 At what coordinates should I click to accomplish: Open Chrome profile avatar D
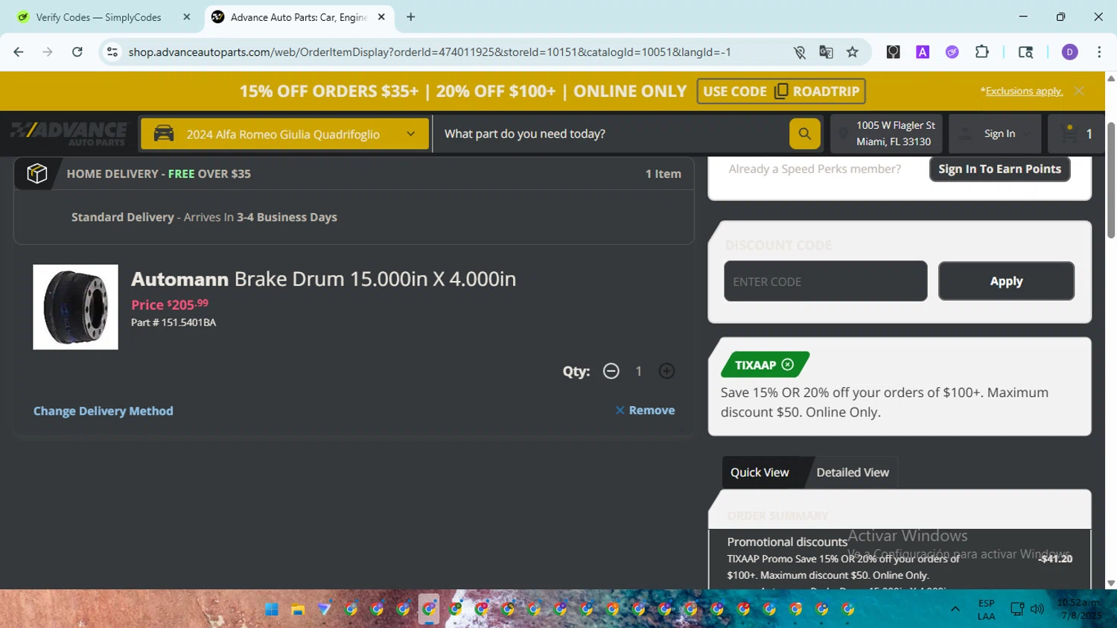(x=1070, y=52)
